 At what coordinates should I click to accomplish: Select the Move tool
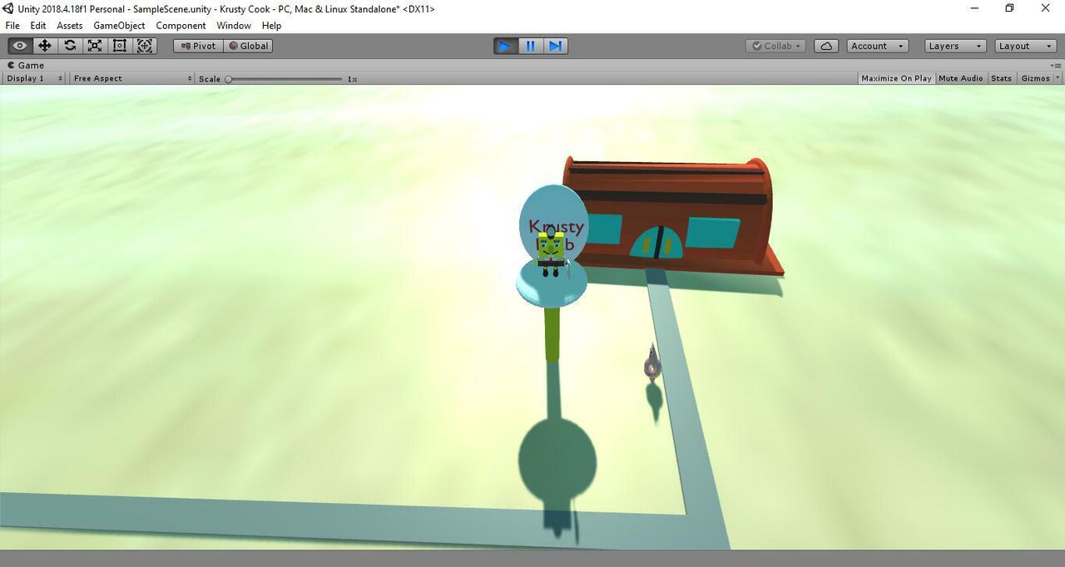click(45, 46)
